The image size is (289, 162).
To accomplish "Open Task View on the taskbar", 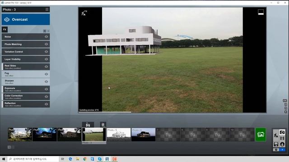I will (x=63, y=159).
